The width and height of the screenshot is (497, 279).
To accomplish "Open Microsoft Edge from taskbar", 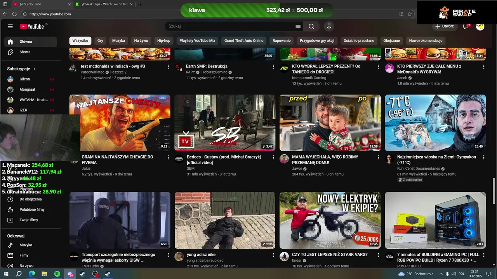I will [31, 274].
